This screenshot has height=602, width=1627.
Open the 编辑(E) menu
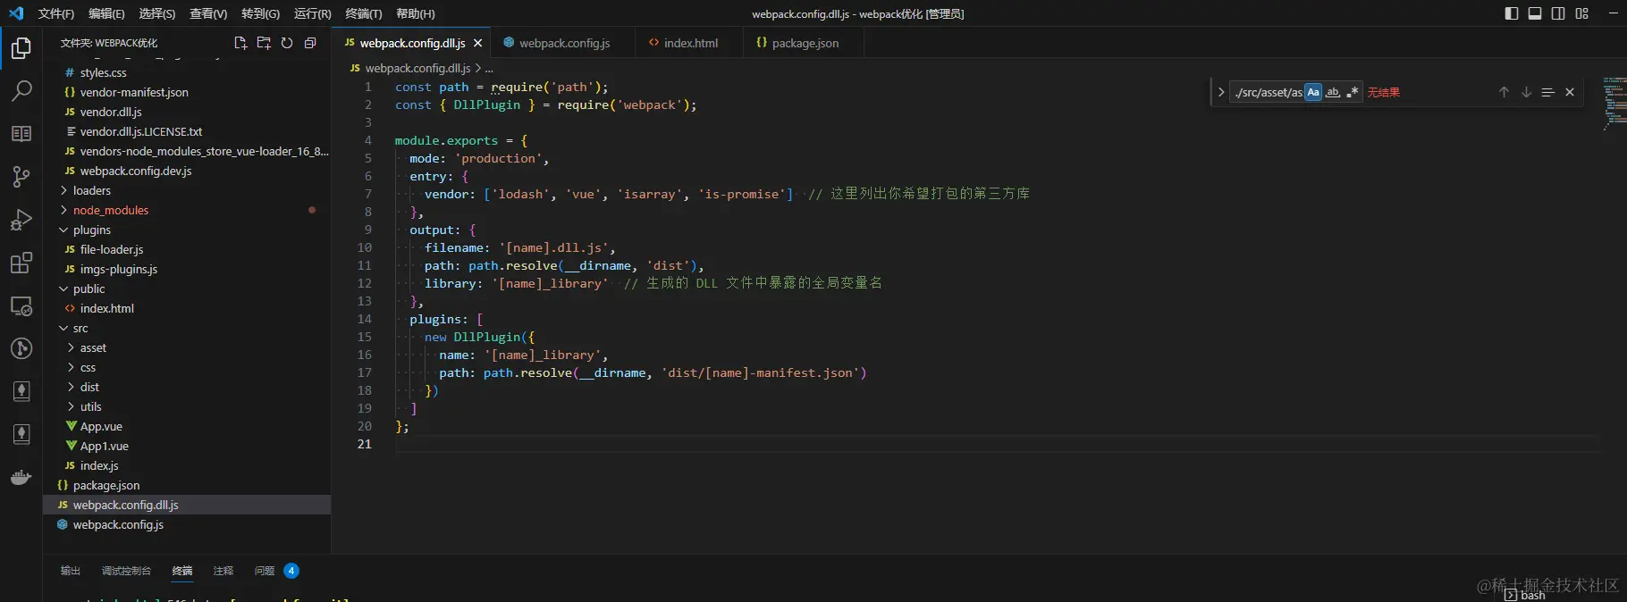(106, 13)
